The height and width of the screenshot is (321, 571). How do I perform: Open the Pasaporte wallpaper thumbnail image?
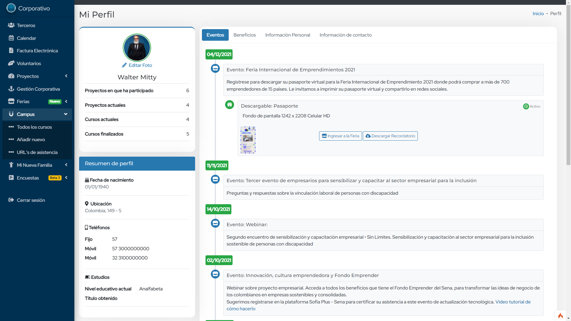248,140
